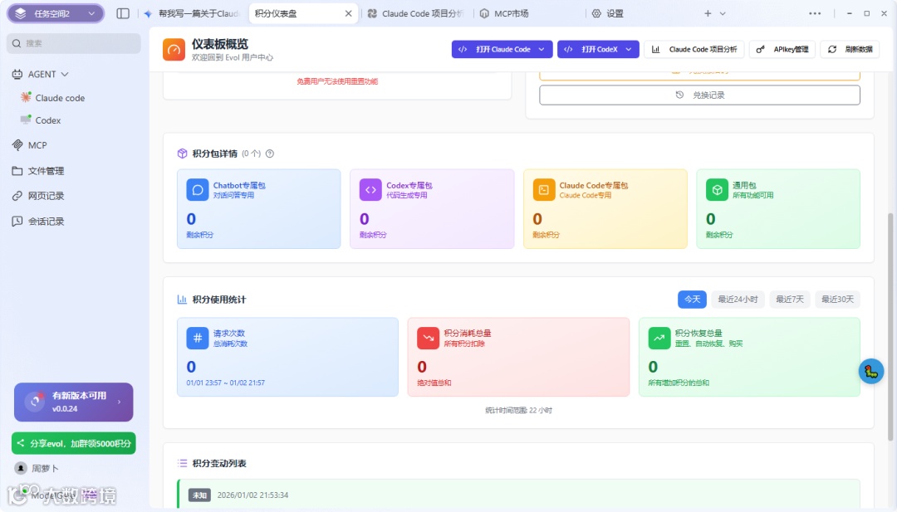The width and height of the screenshot is (897, 512).
Task: Select the 最近30天 time range
Action: (837, 299)
